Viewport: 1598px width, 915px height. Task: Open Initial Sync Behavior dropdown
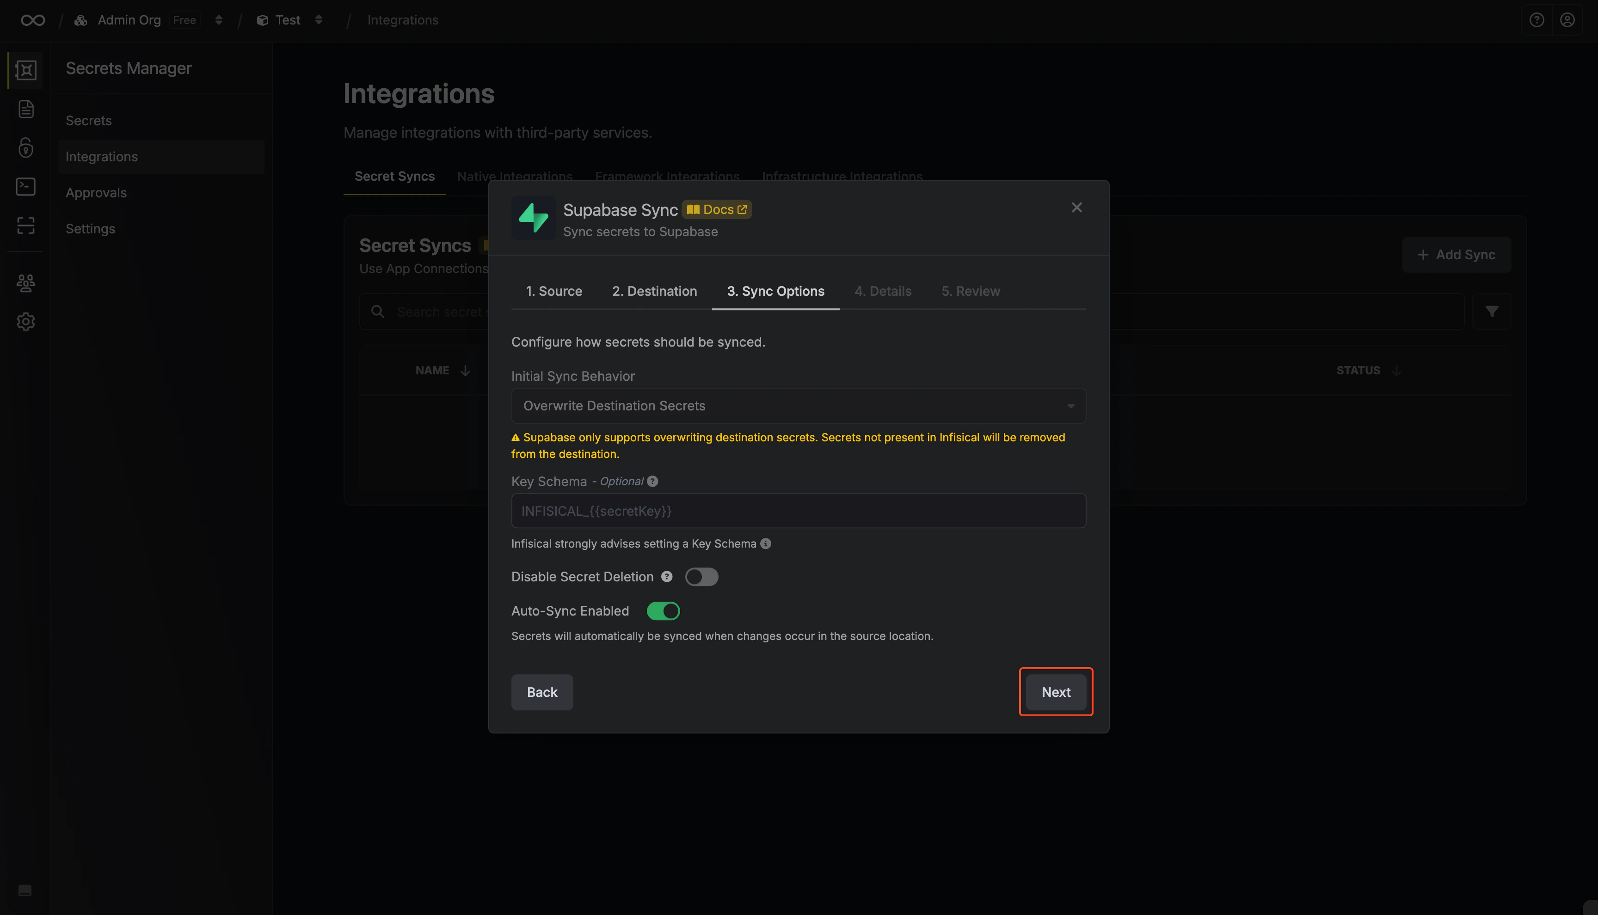tap(799, 406)
